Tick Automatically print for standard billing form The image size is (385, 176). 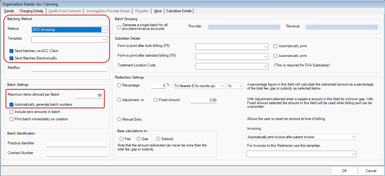(275, 56)
